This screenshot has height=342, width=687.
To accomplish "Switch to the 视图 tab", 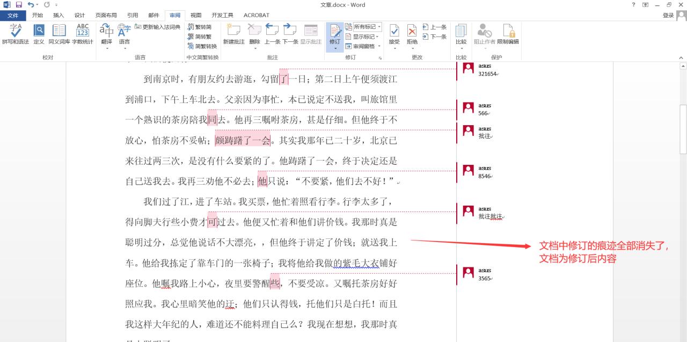I will [x=196, y=15].
